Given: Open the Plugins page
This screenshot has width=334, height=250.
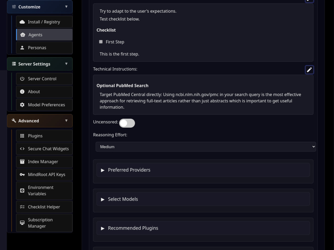Looking at the screenshot, I should click(x=44, y=136).
